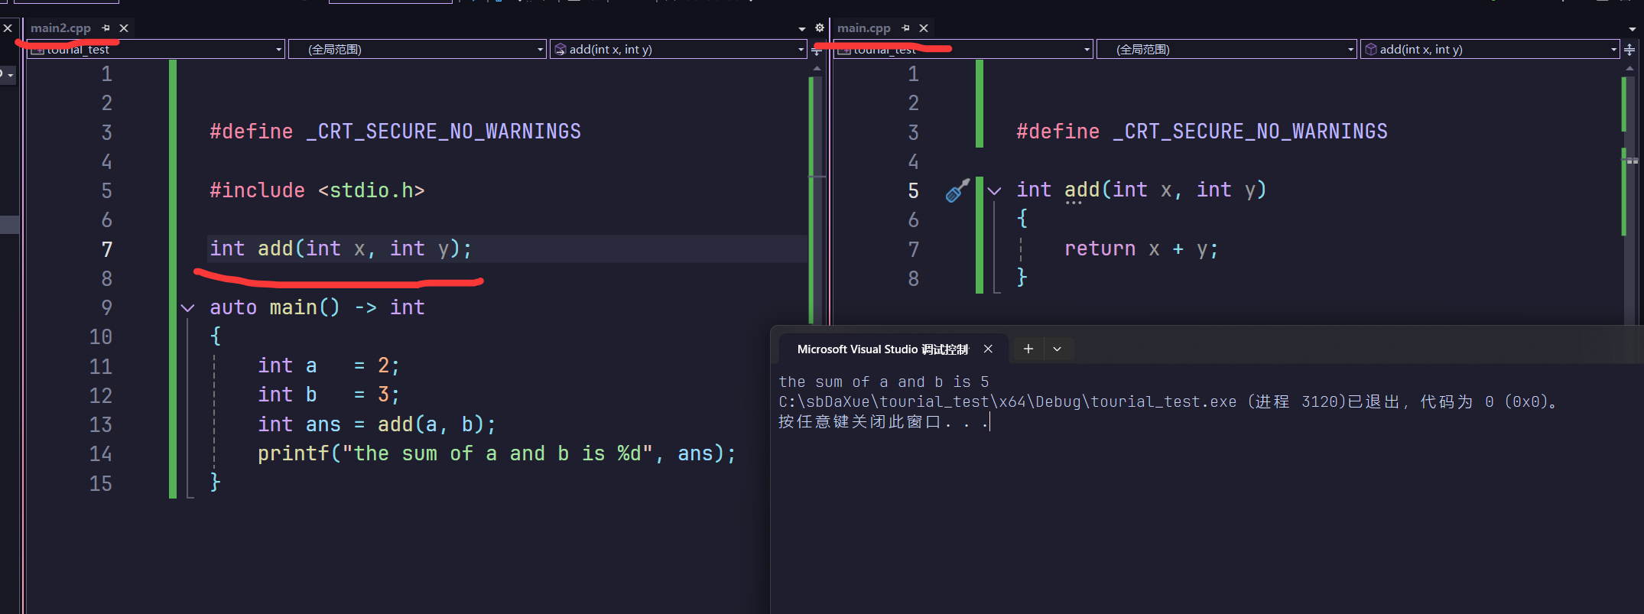This screenshot has height=614, width=1644.
Task: Click the screwdriver quick actions icon on line 5
Action: (957, 190)
